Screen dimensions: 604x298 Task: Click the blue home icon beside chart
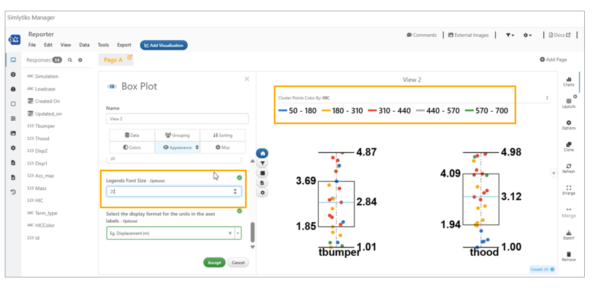(x=262, y=153)
